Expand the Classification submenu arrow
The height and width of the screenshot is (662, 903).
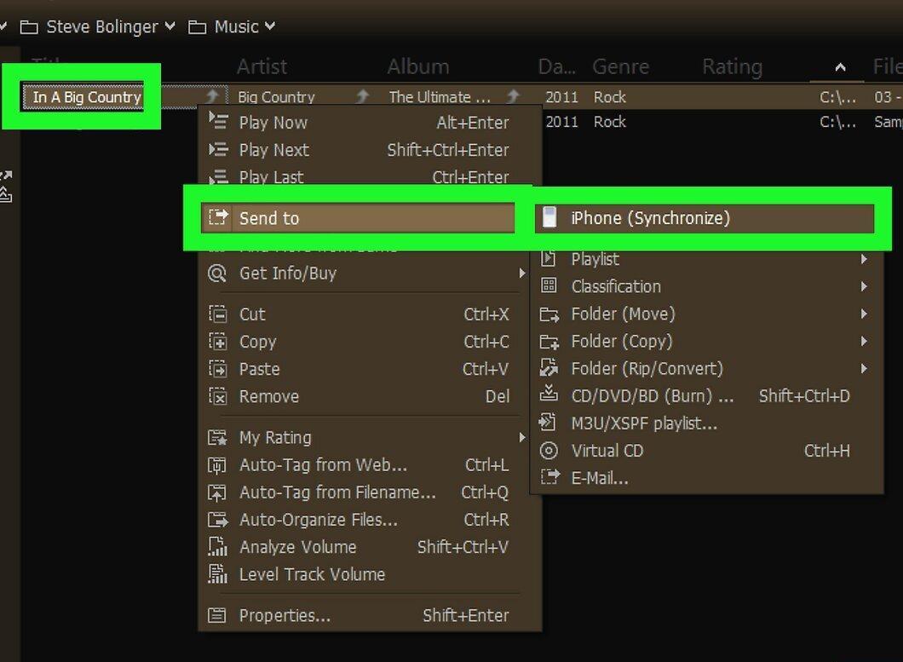click(x=864, y=286)
